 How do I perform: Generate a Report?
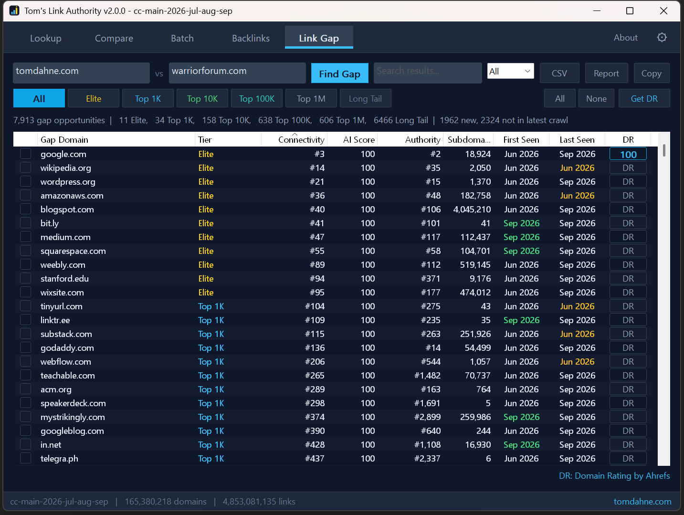click(x=606, y=73)
